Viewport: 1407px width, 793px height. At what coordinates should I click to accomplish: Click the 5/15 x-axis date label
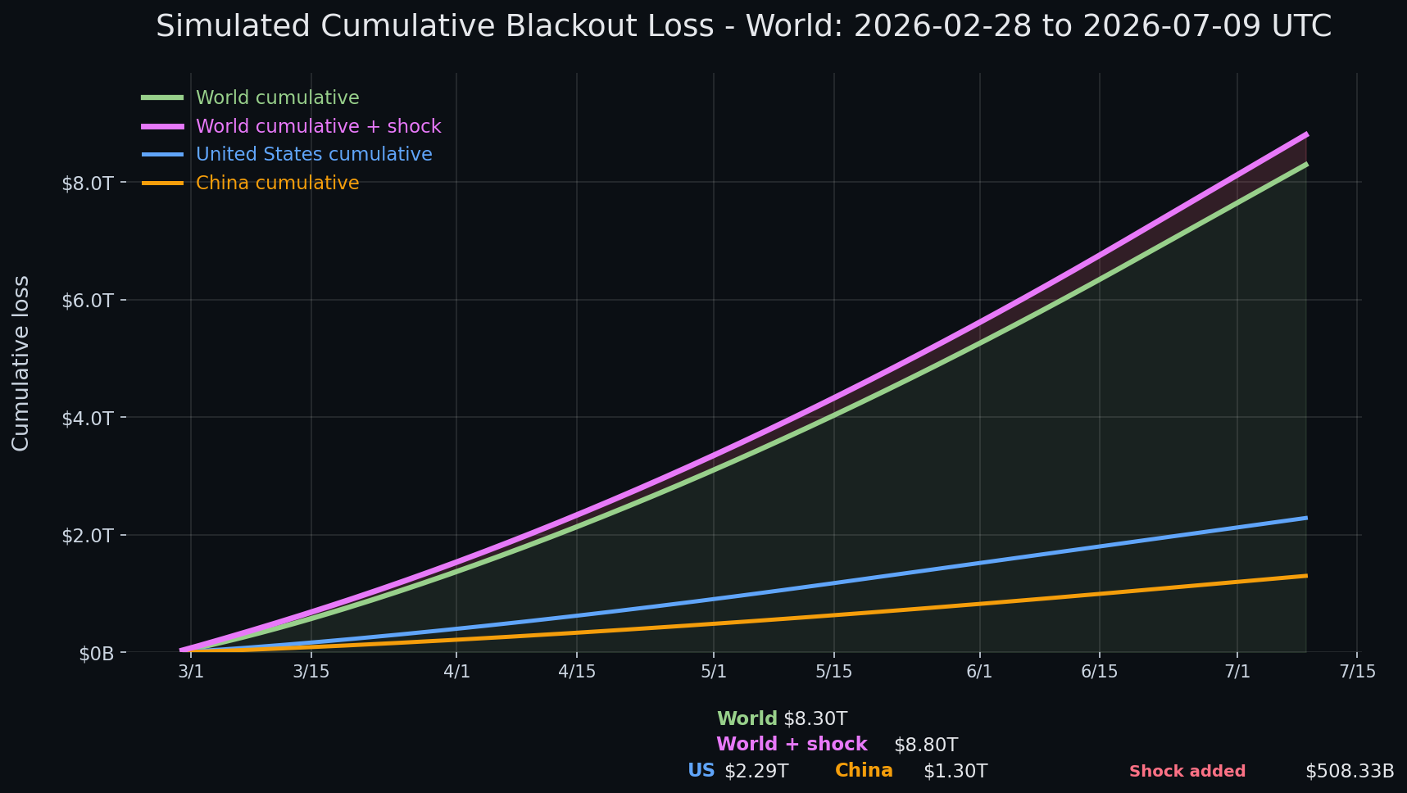click(834, 672)
